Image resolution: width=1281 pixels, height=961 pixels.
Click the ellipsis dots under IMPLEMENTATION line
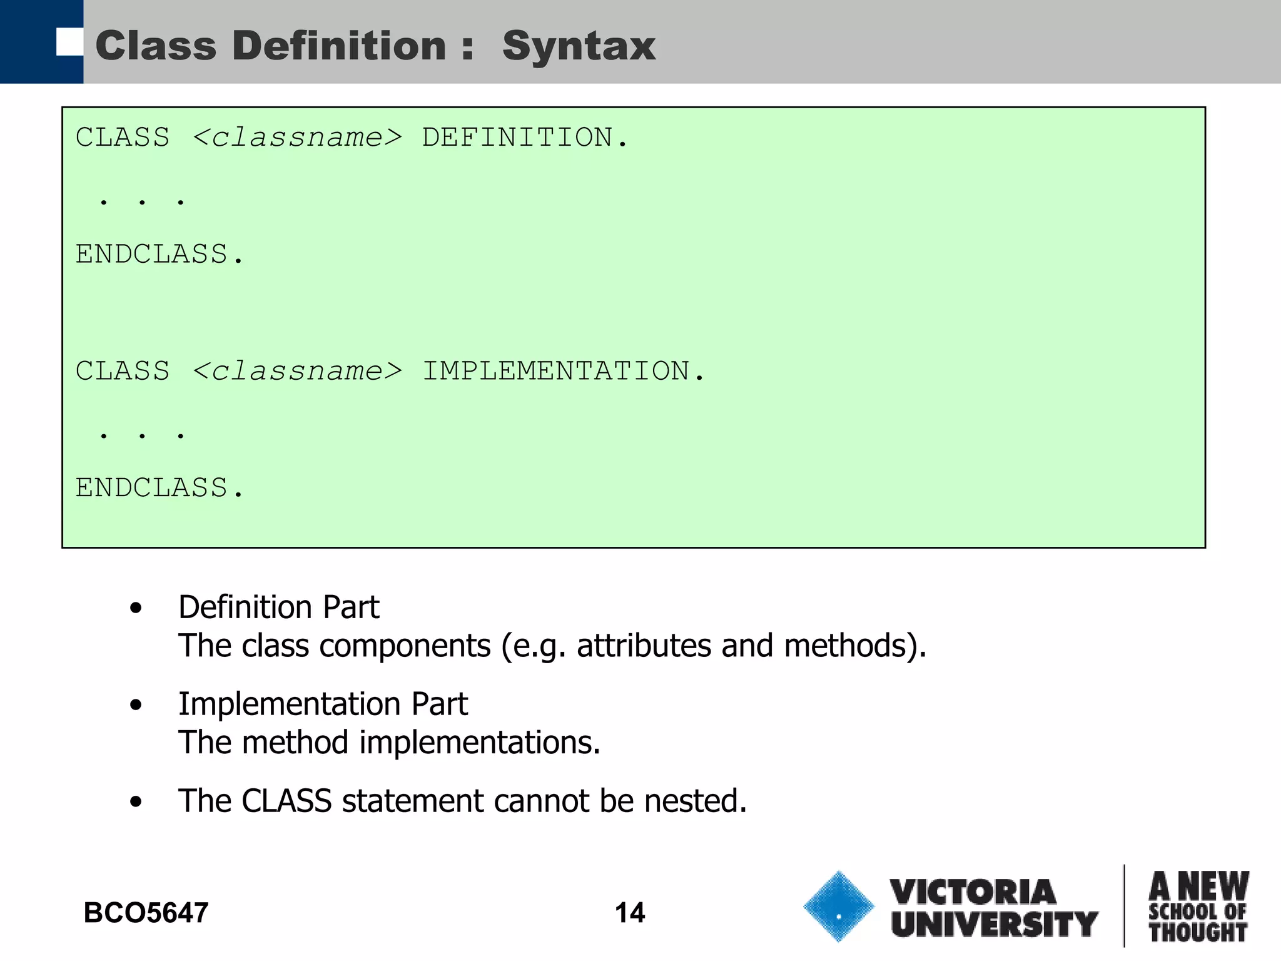point(142,435)
